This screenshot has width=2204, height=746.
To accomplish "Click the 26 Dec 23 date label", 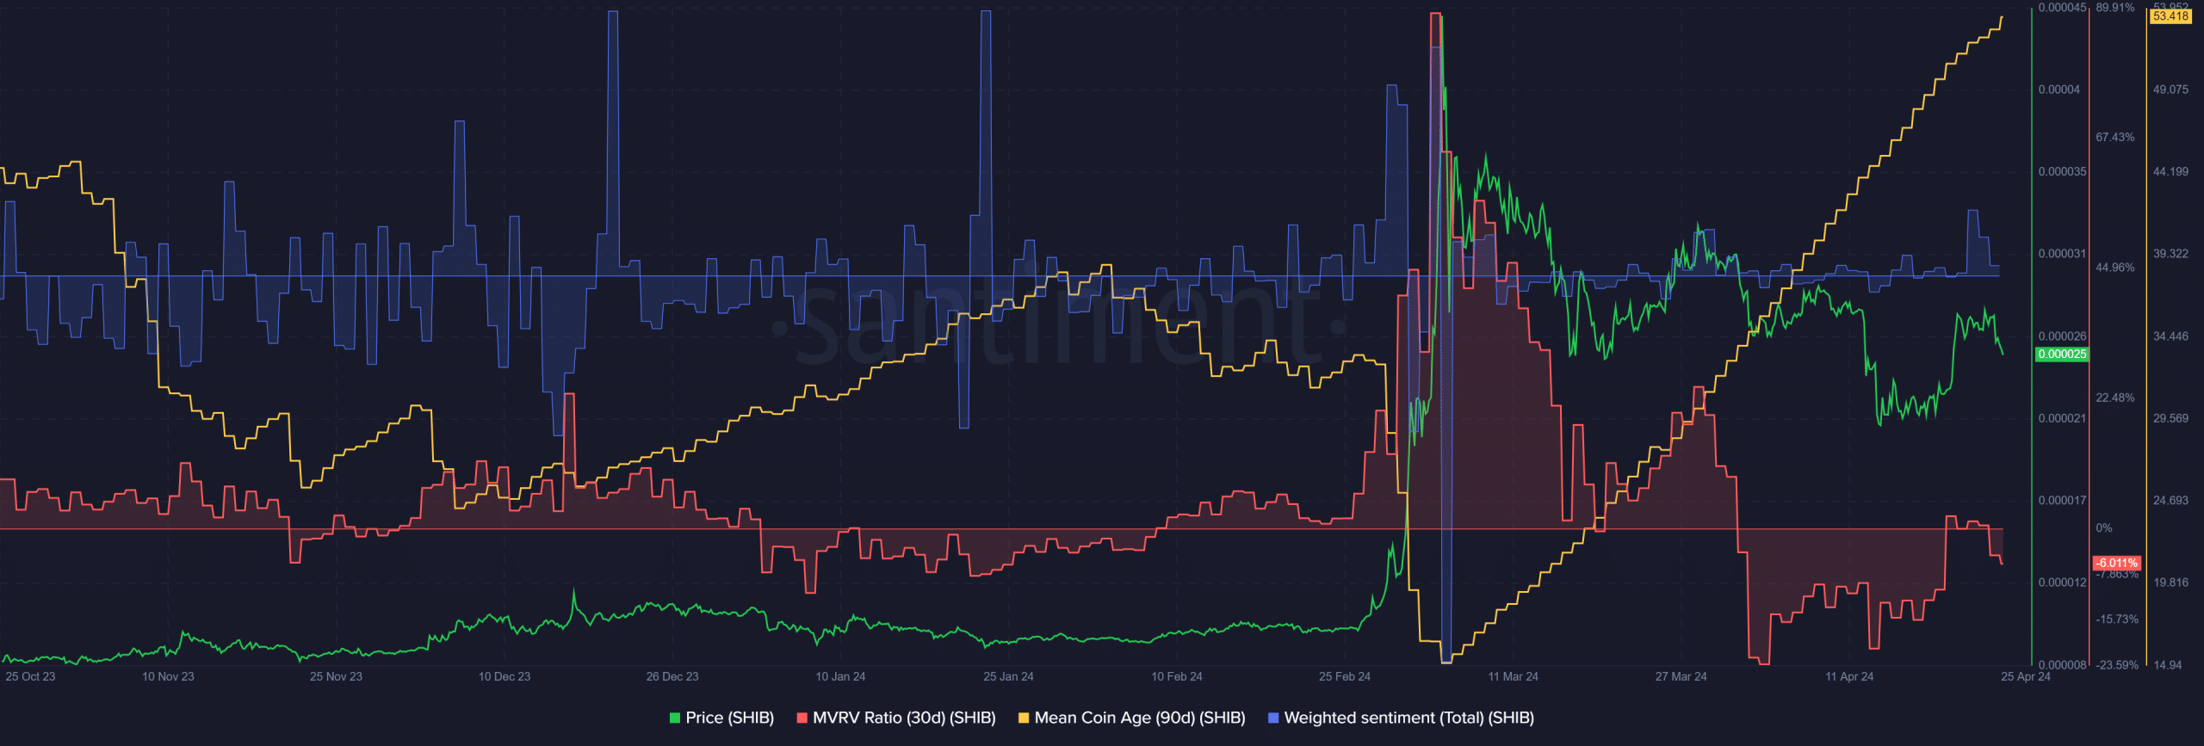I will (x=672, y=676).
